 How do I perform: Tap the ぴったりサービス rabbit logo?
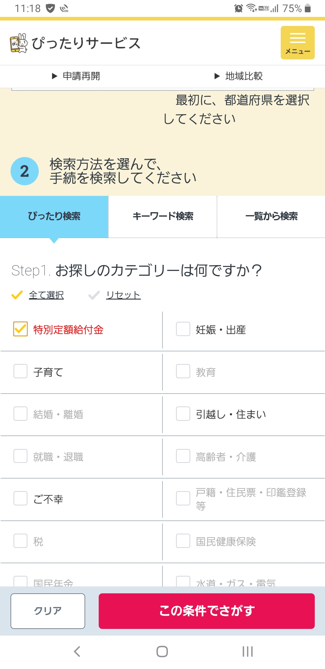[19, 43]
